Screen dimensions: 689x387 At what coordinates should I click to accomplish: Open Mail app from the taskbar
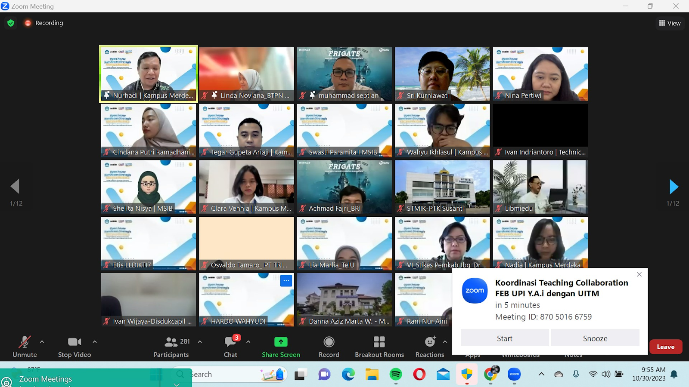click(x=443, y=375)
